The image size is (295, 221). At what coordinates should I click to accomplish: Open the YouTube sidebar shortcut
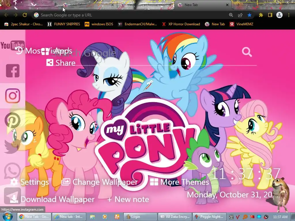(x=13, y=45)
